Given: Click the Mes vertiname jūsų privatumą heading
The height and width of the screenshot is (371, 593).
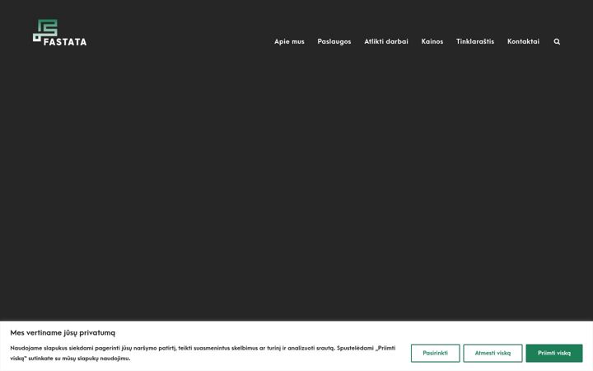Looking at the screenshot, I should [x=63, y=333].
